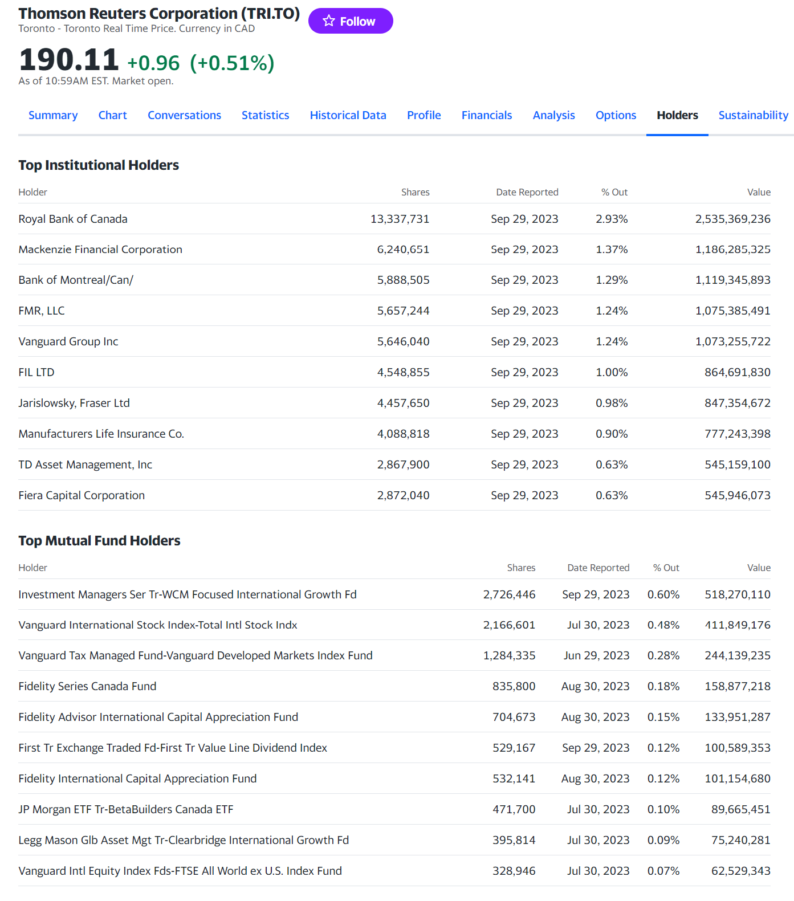Open the Summary tab

click(53, 115)
